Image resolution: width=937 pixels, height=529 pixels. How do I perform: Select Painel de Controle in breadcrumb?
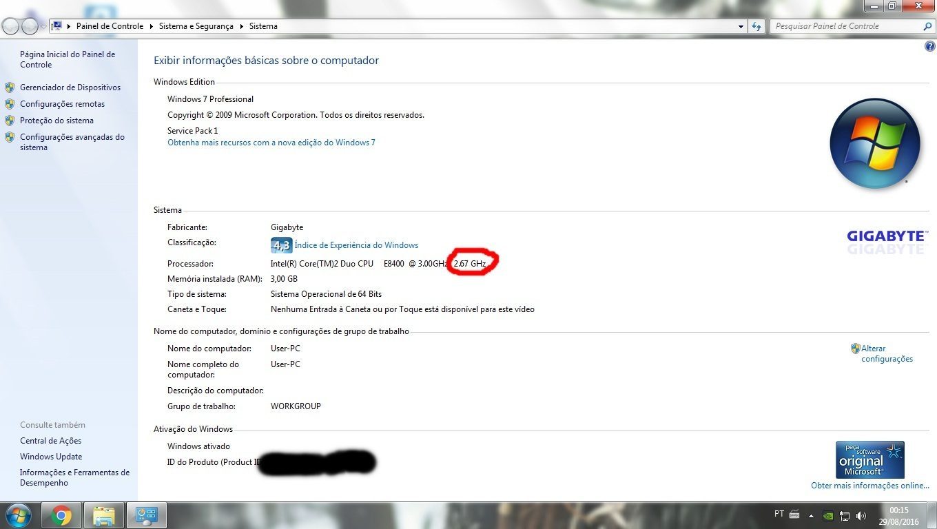click(110, 26)
